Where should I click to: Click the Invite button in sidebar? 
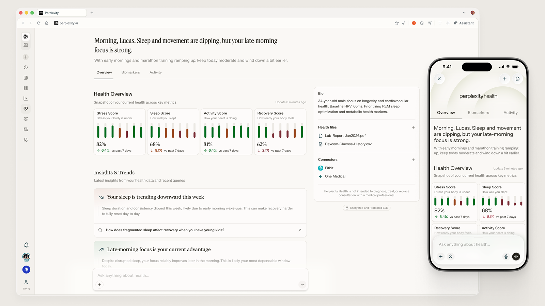[x=26, y=285]
